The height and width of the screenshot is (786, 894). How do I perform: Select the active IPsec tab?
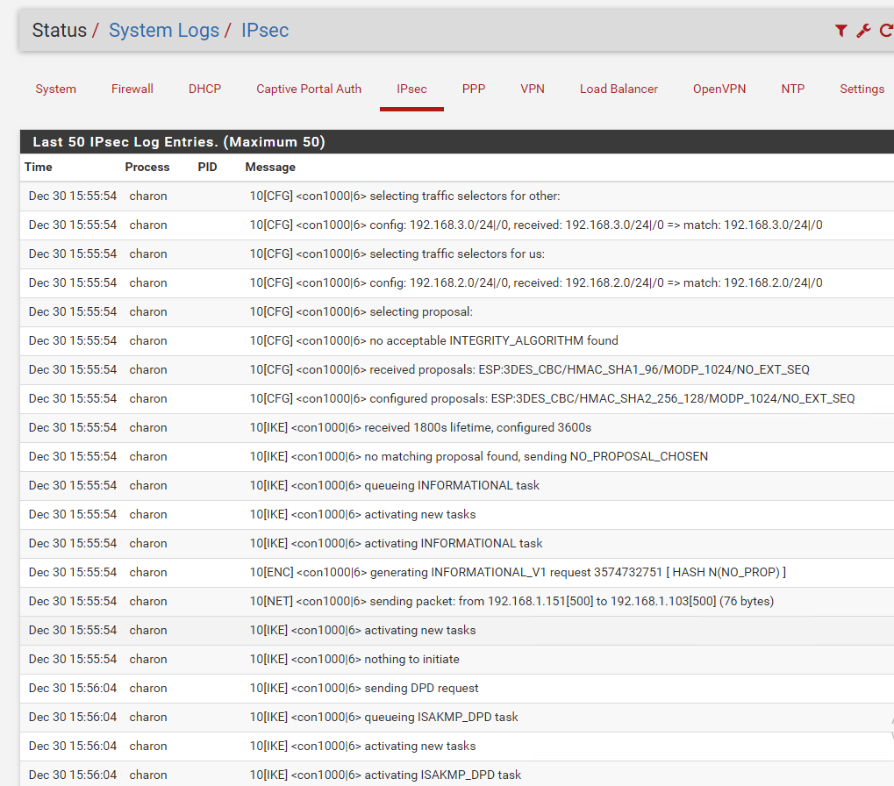411,89
